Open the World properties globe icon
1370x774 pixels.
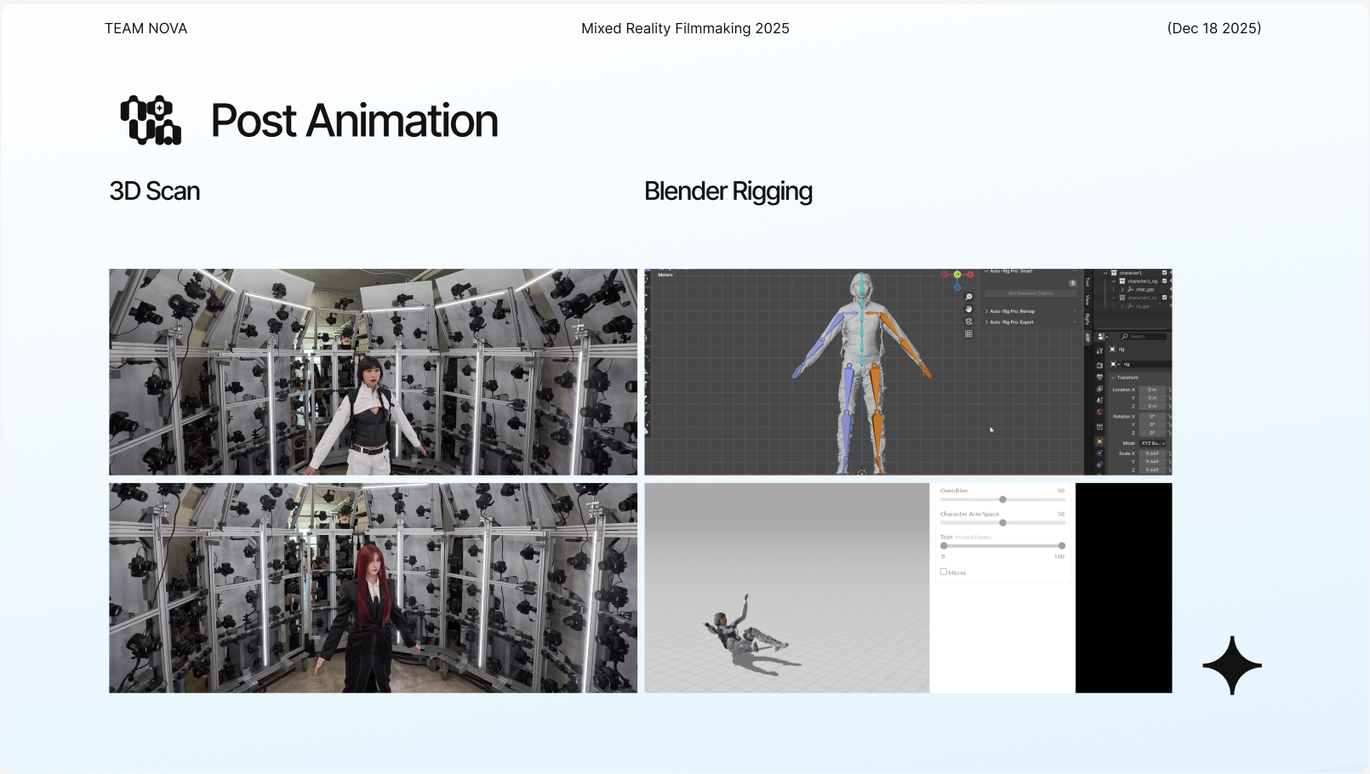[x=1099, y=412]
